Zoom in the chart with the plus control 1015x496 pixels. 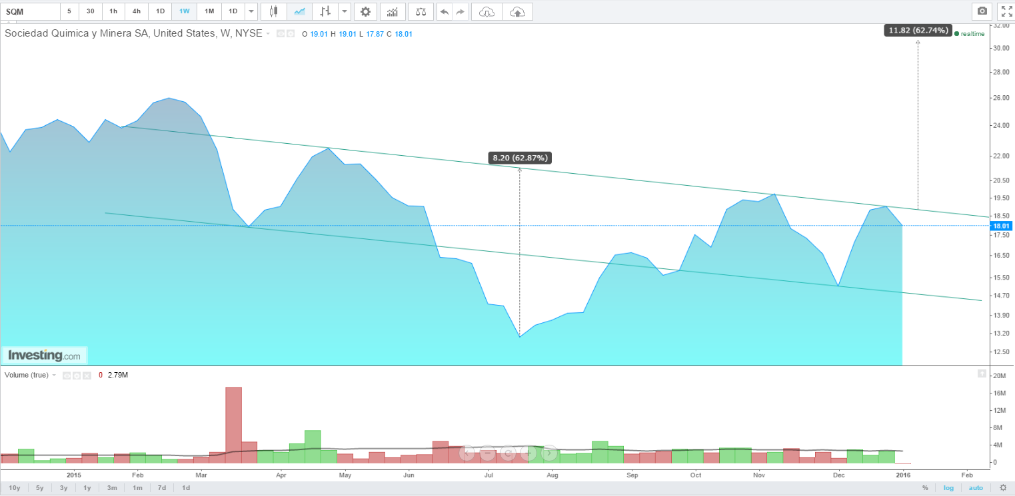pyautogui.click(x=529, y=453)
